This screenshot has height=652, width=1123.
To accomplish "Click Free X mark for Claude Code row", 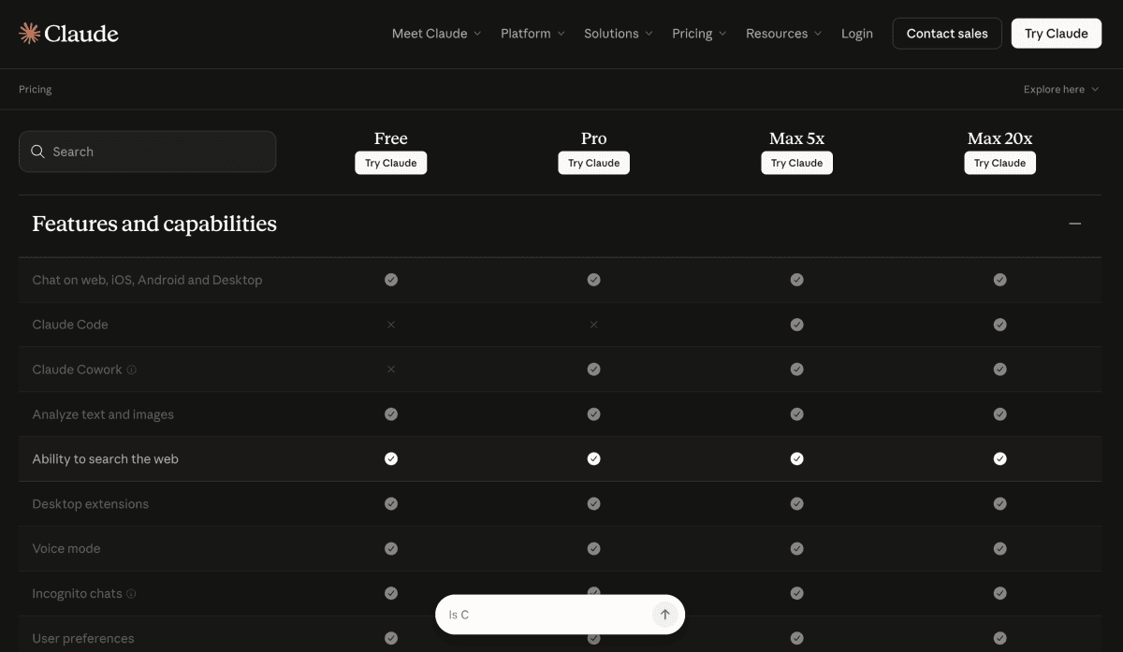I will [x=391, y=325].
